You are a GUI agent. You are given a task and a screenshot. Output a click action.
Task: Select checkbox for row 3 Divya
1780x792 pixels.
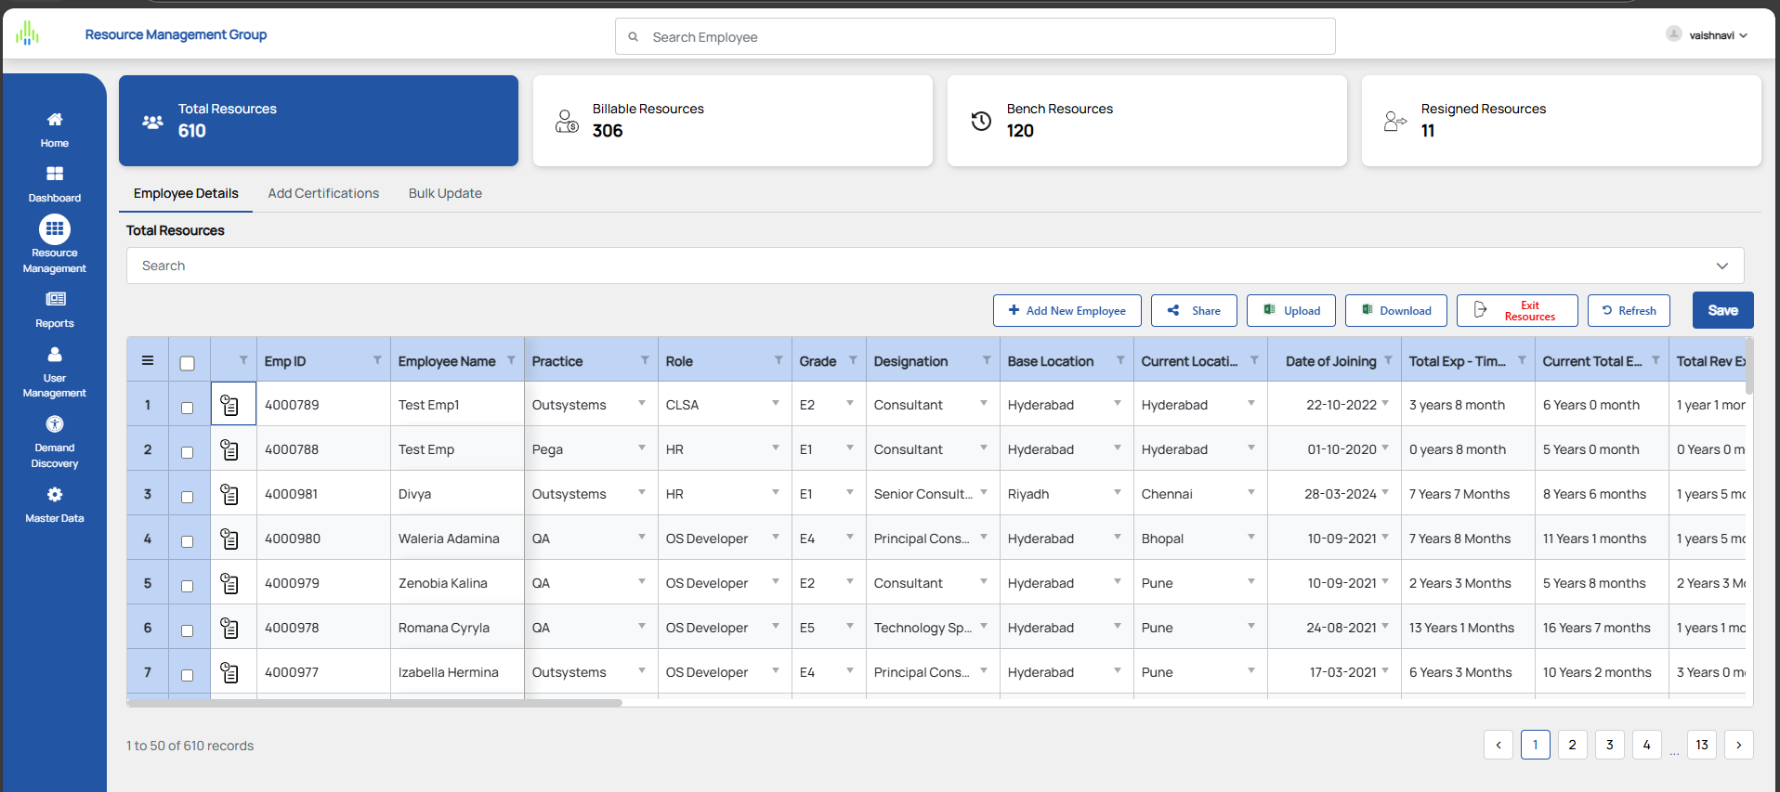click(x=188, y=497)
